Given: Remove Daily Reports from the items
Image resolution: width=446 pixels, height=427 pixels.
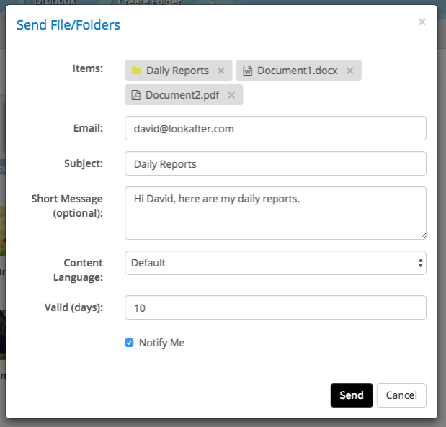Looking at the screenshot, I should click(221, 71).
